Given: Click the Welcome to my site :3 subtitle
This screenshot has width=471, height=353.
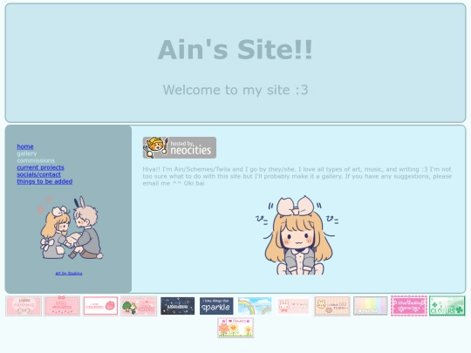Looking at the screenshot, I should (x=235, y=90).
